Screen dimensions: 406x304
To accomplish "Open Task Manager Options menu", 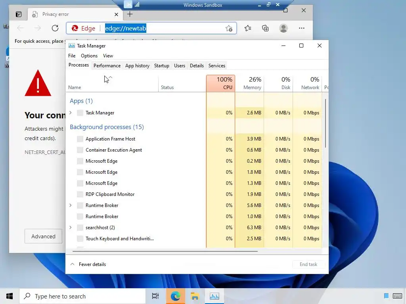I will (x=89, y=56).
